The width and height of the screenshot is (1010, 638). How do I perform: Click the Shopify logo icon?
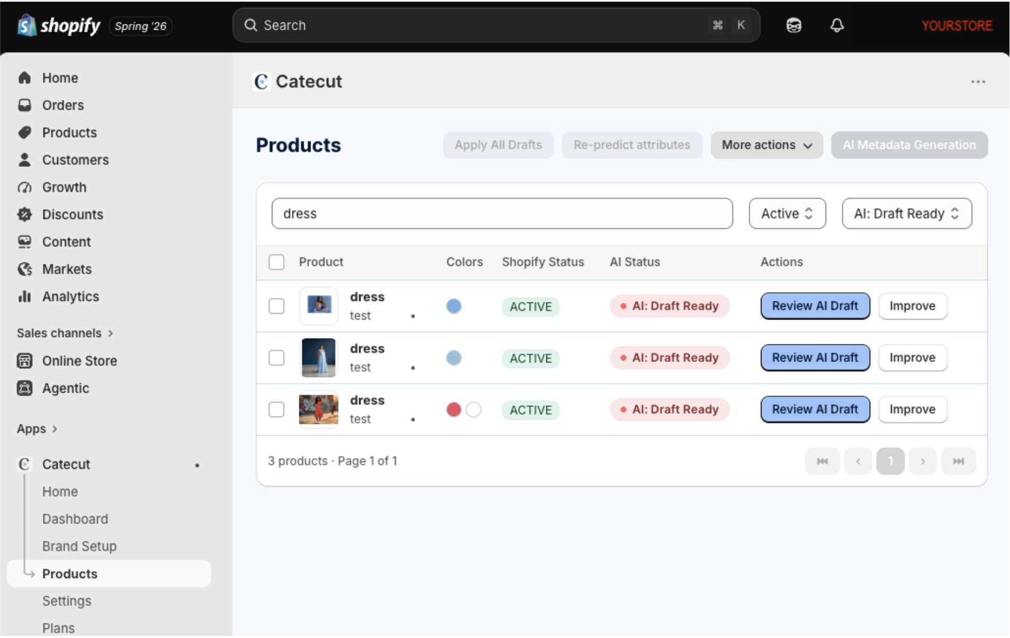coord(26,25)
